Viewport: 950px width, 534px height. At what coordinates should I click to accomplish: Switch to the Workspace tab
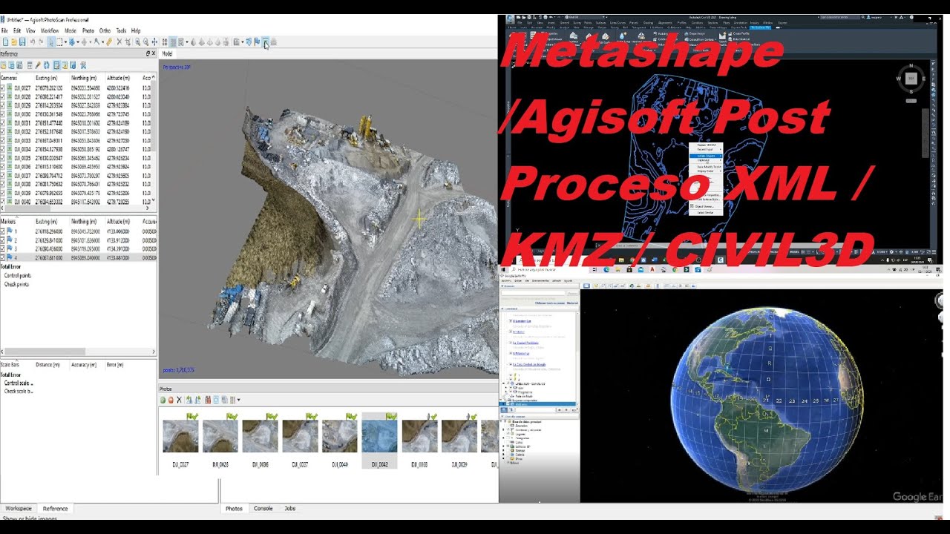pyautogui.click(x=19, y=509)
